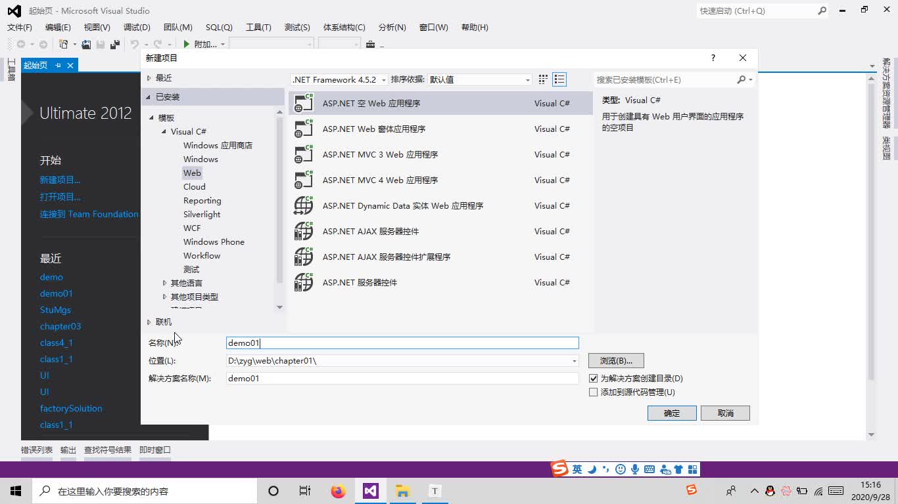Toggle 为解决方案创建目录 checkbox

594,379
